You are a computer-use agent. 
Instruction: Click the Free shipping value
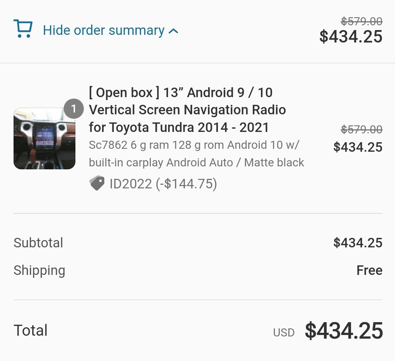[x=369, y=270]
